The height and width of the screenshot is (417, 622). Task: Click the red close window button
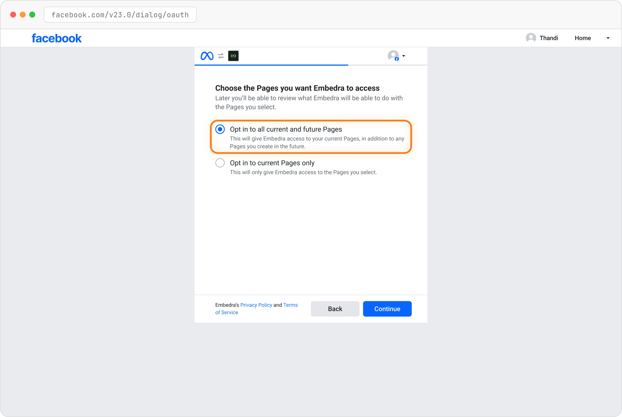pos(13,15)
